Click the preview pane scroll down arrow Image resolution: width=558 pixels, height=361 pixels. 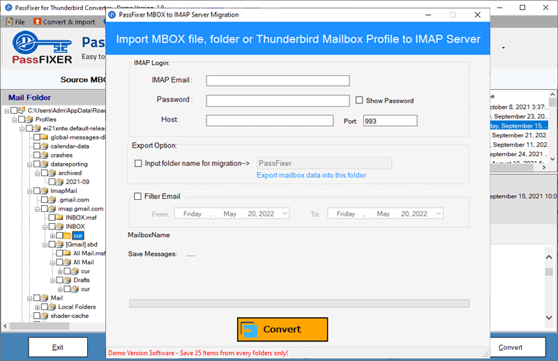pyautogui.click(x=549, y=317)
